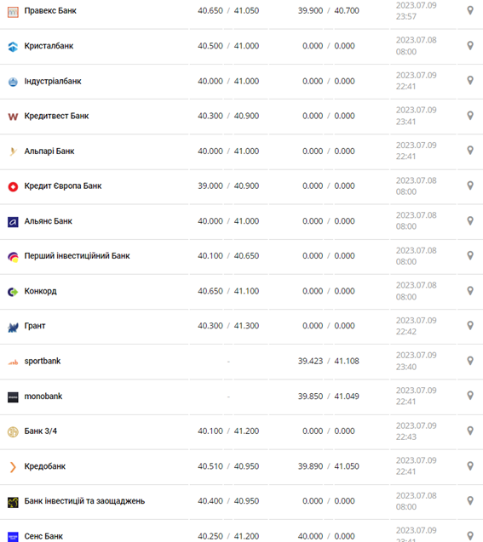The image size is (483, 542).
Task: Open the Сенс Банк link
Action: click(x=43, y=536)
